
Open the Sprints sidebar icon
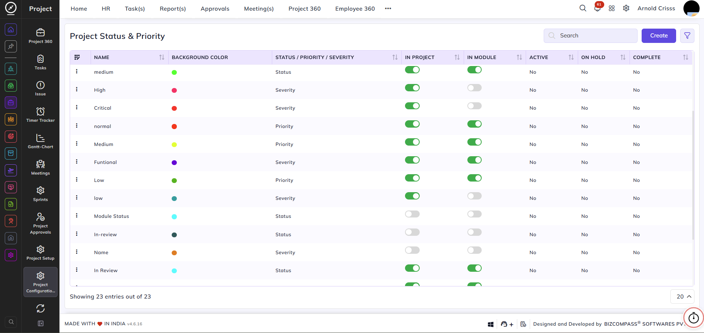coord(40,194)
